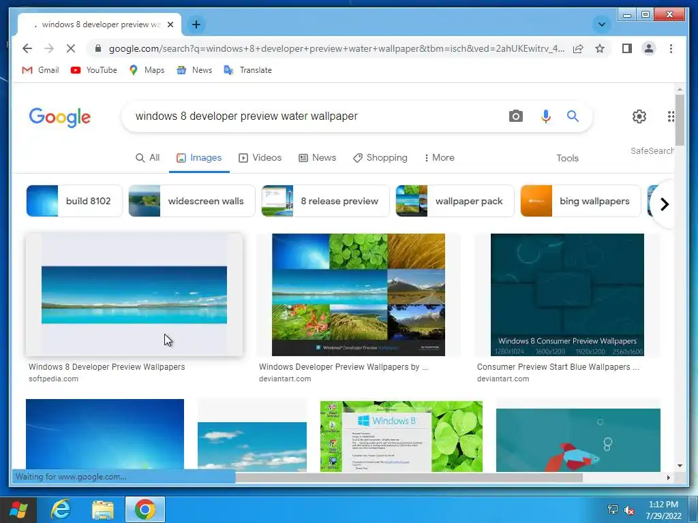
Task: Go back to the previous page
Action: 27,48
